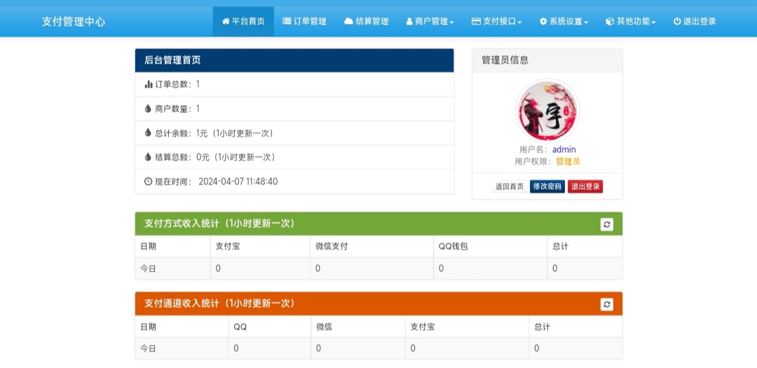Click the credit card icon beside 支付接口
Viewport: 757px width, 368px height.
476,21
